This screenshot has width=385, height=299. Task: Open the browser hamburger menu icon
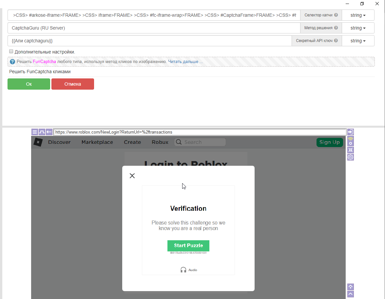coord(35,132)
